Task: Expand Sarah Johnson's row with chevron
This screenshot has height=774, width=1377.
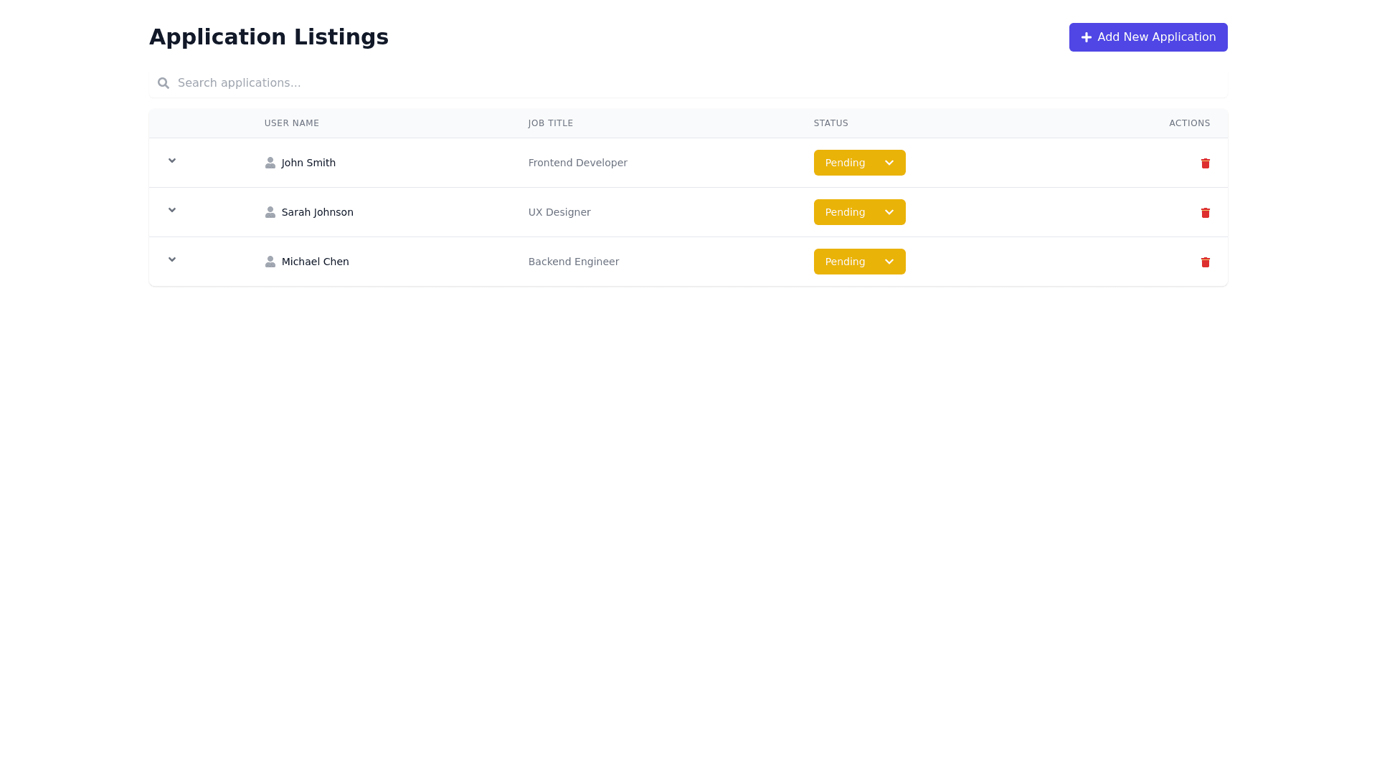Action: tap(172, 210)
